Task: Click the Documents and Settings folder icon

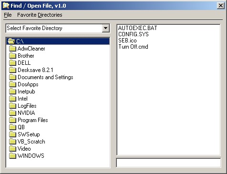Action: 12,77
